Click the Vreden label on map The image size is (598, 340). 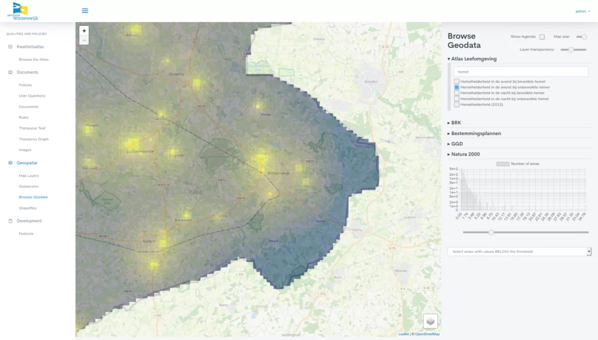click(x=371, y=82)
